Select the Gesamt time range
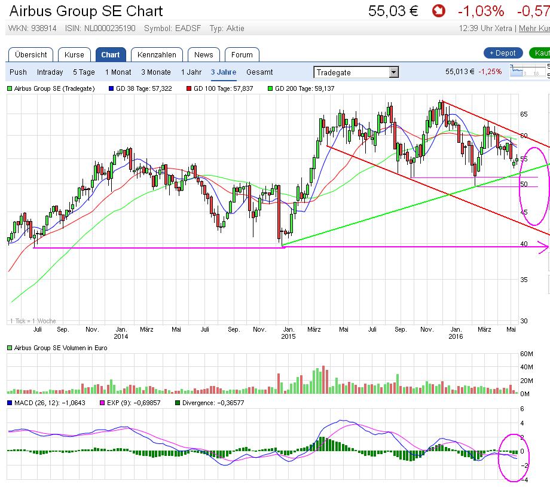This screenshot has height=487, width=550. [x=259, y=72]
